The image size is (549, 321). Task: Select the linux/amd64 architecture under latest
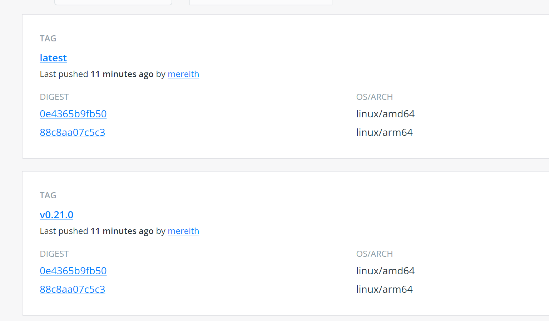click(x=385, y=114)
